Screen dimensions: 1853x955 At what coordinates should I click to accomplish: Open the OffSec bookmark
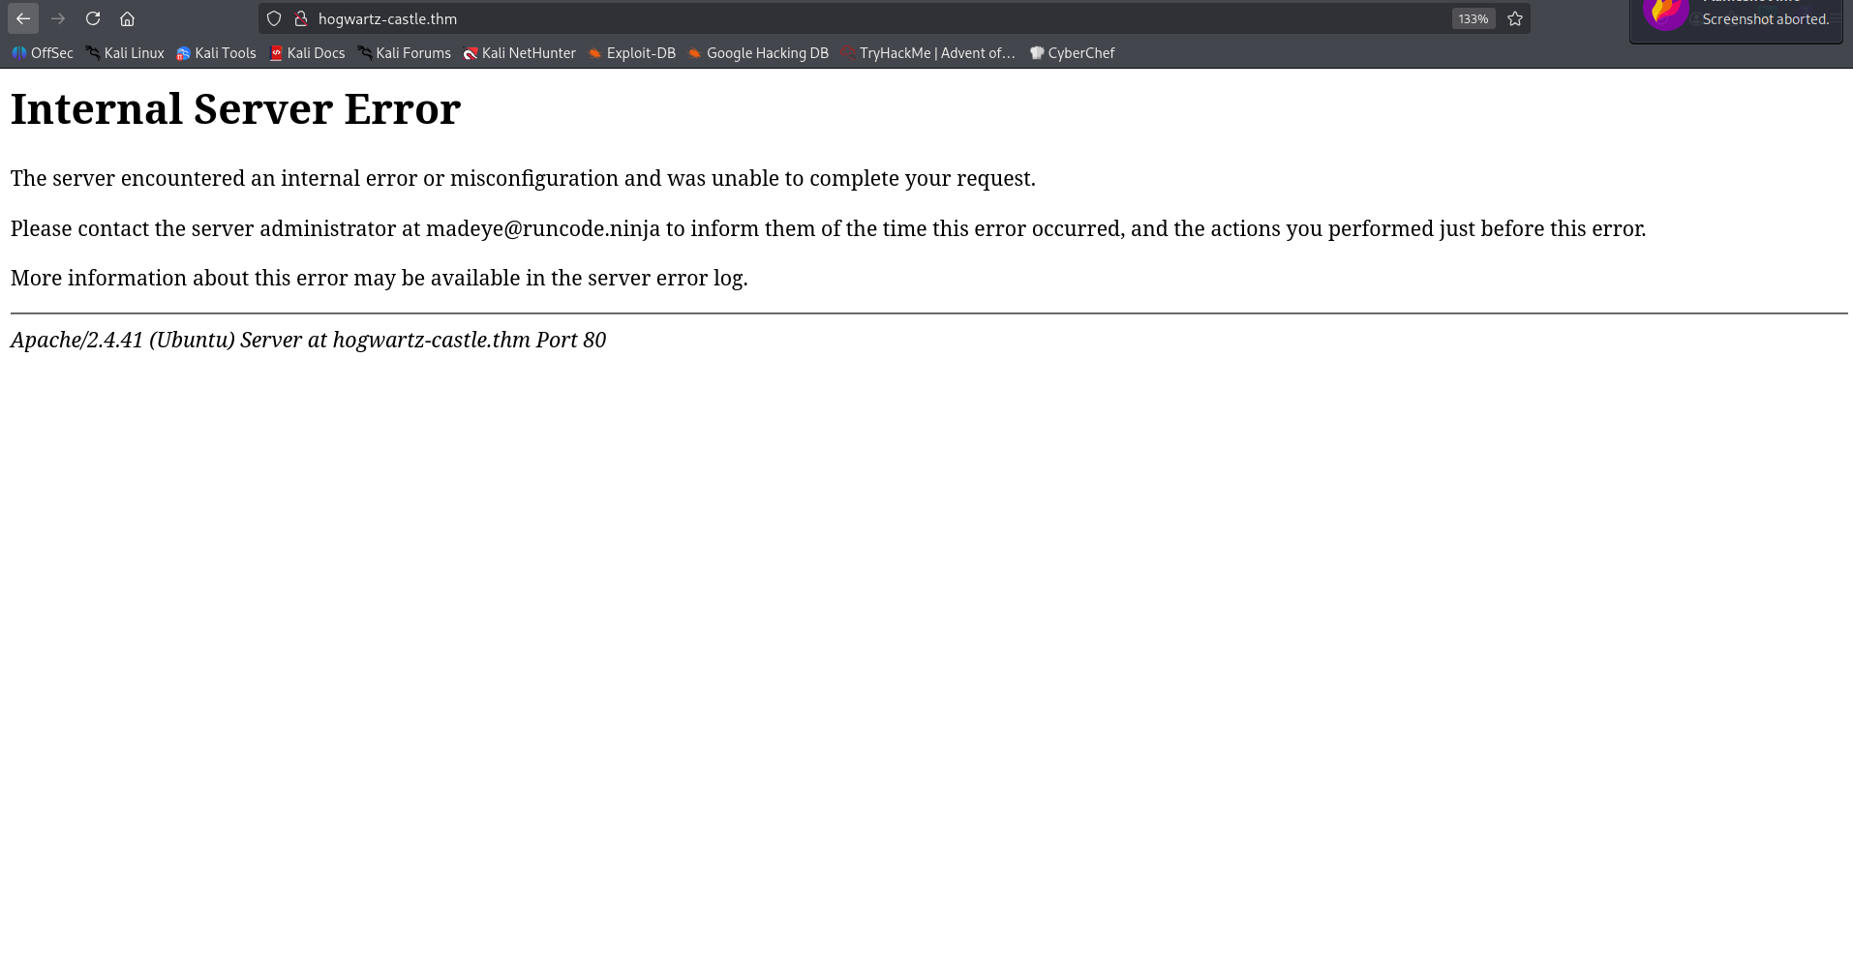click(x=43, y=53)
